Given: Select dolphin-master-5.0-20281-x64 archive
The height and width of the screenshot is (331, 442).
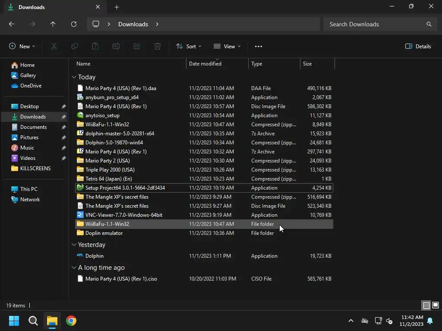Looking at the screenshot, I should tap(204, 134).
